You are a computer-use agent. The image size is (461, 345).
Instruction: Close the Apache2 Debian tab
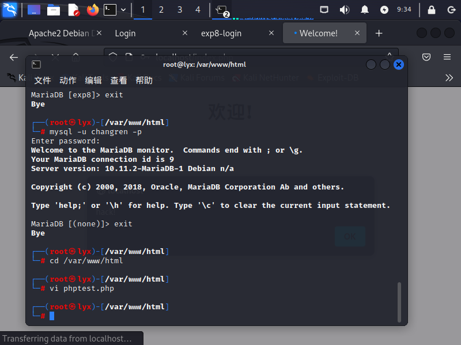[99, 33]
